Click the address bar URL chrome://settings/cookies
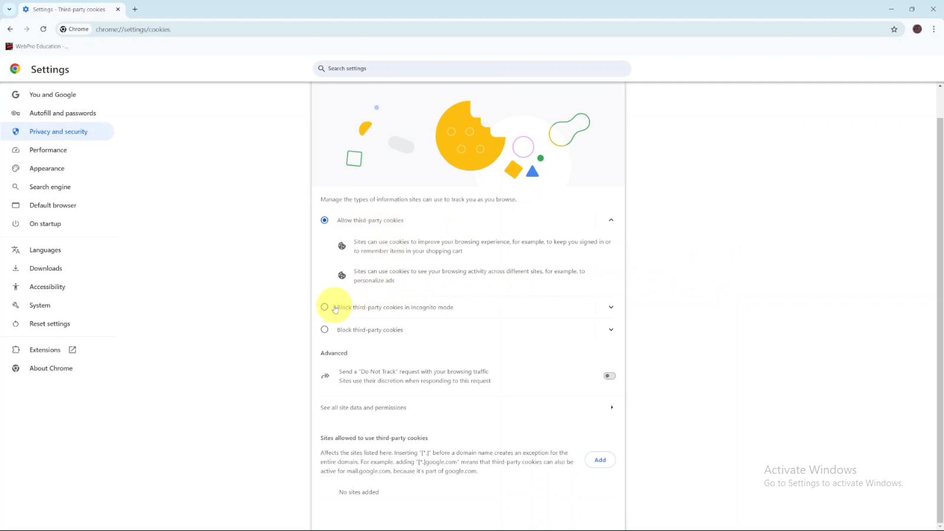The height and width of the screenshot is (531, 944). pyautogui.click(x=133, y=29)
